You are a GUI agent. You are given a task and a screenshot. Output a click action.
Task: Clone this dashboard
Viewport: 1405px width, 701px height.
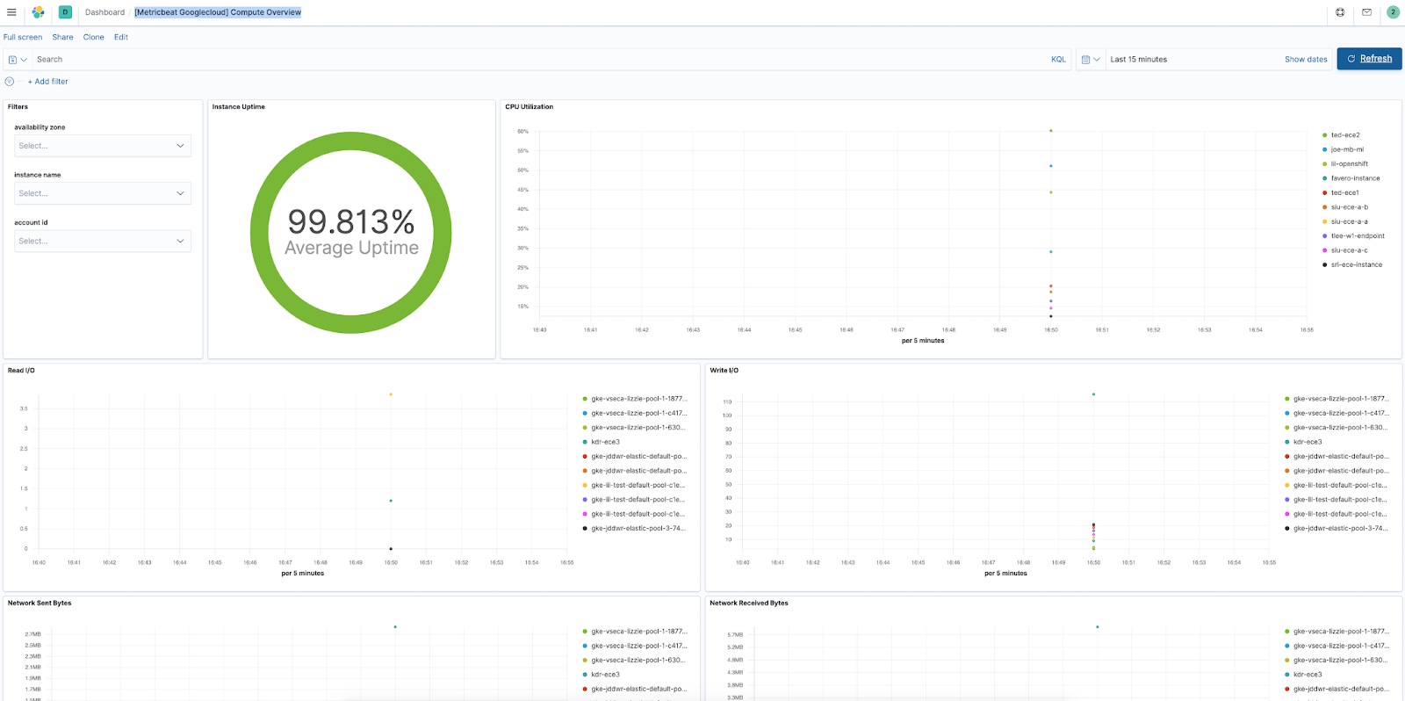[94, 37]
